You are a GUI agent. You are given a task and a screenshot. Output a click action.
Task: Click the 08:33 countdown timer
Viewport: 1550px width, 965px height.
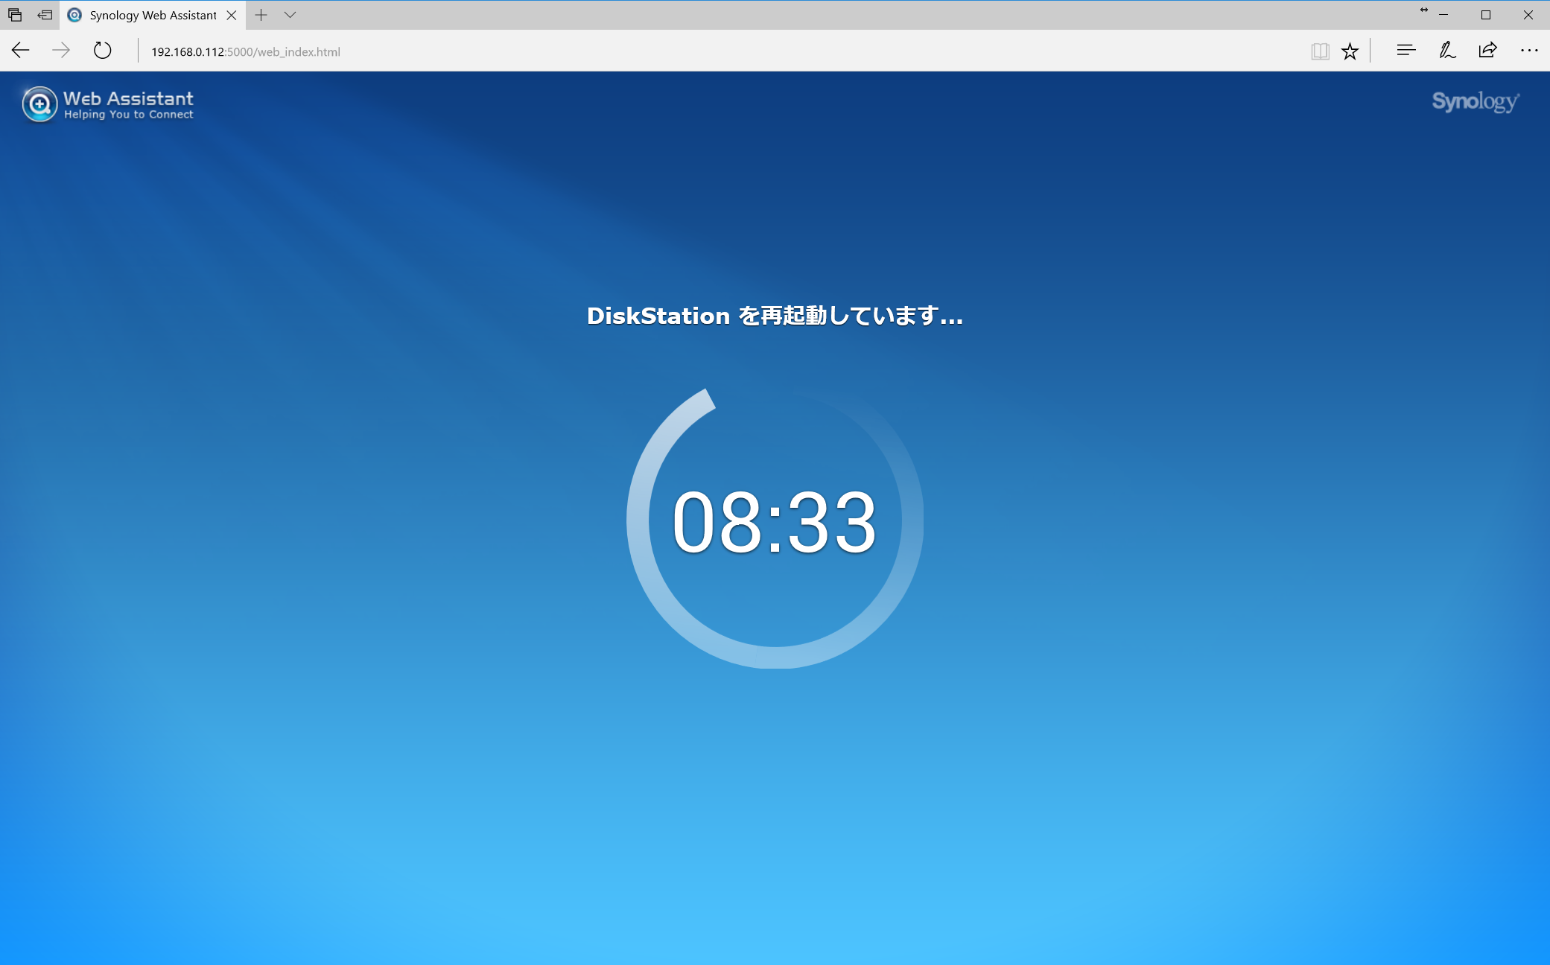(775, 522)
